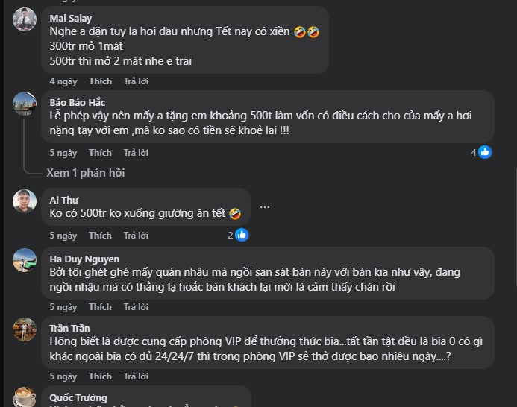Screen dimensions: 517x407
Task: Click the like reaction icon on Bảo Bảo Hắc's comment
Action: pos(485,152)
